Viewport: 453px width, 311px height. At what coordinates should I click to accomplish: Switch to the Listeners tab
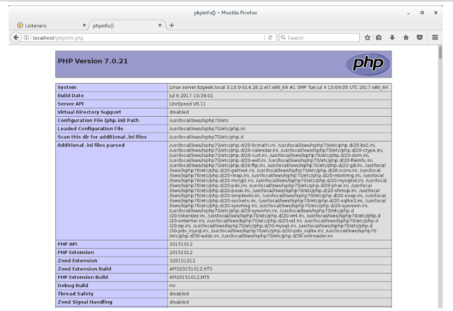[x=51, y=26]
